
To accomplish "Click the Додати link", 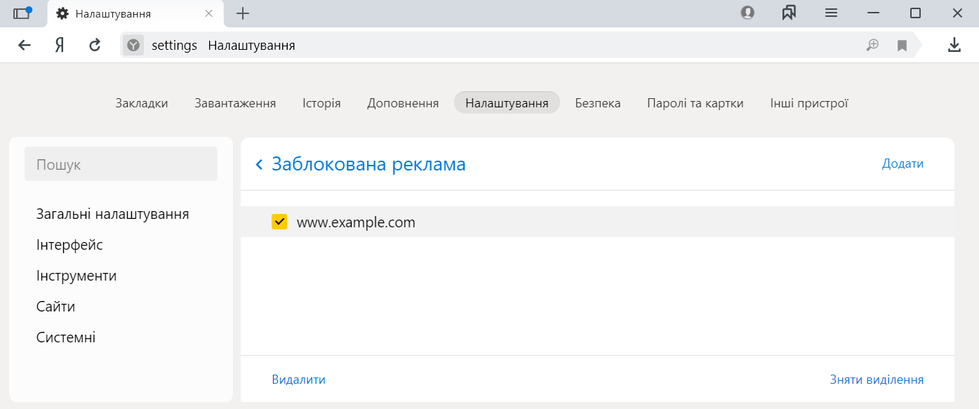I will (903, 163).
